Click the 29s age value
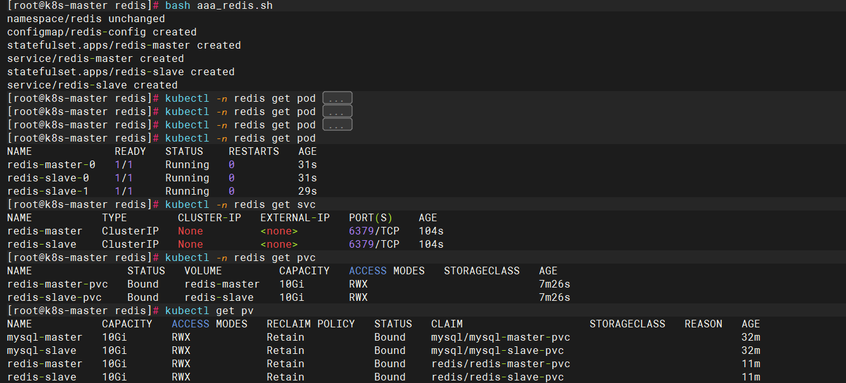 pos(308,191)
